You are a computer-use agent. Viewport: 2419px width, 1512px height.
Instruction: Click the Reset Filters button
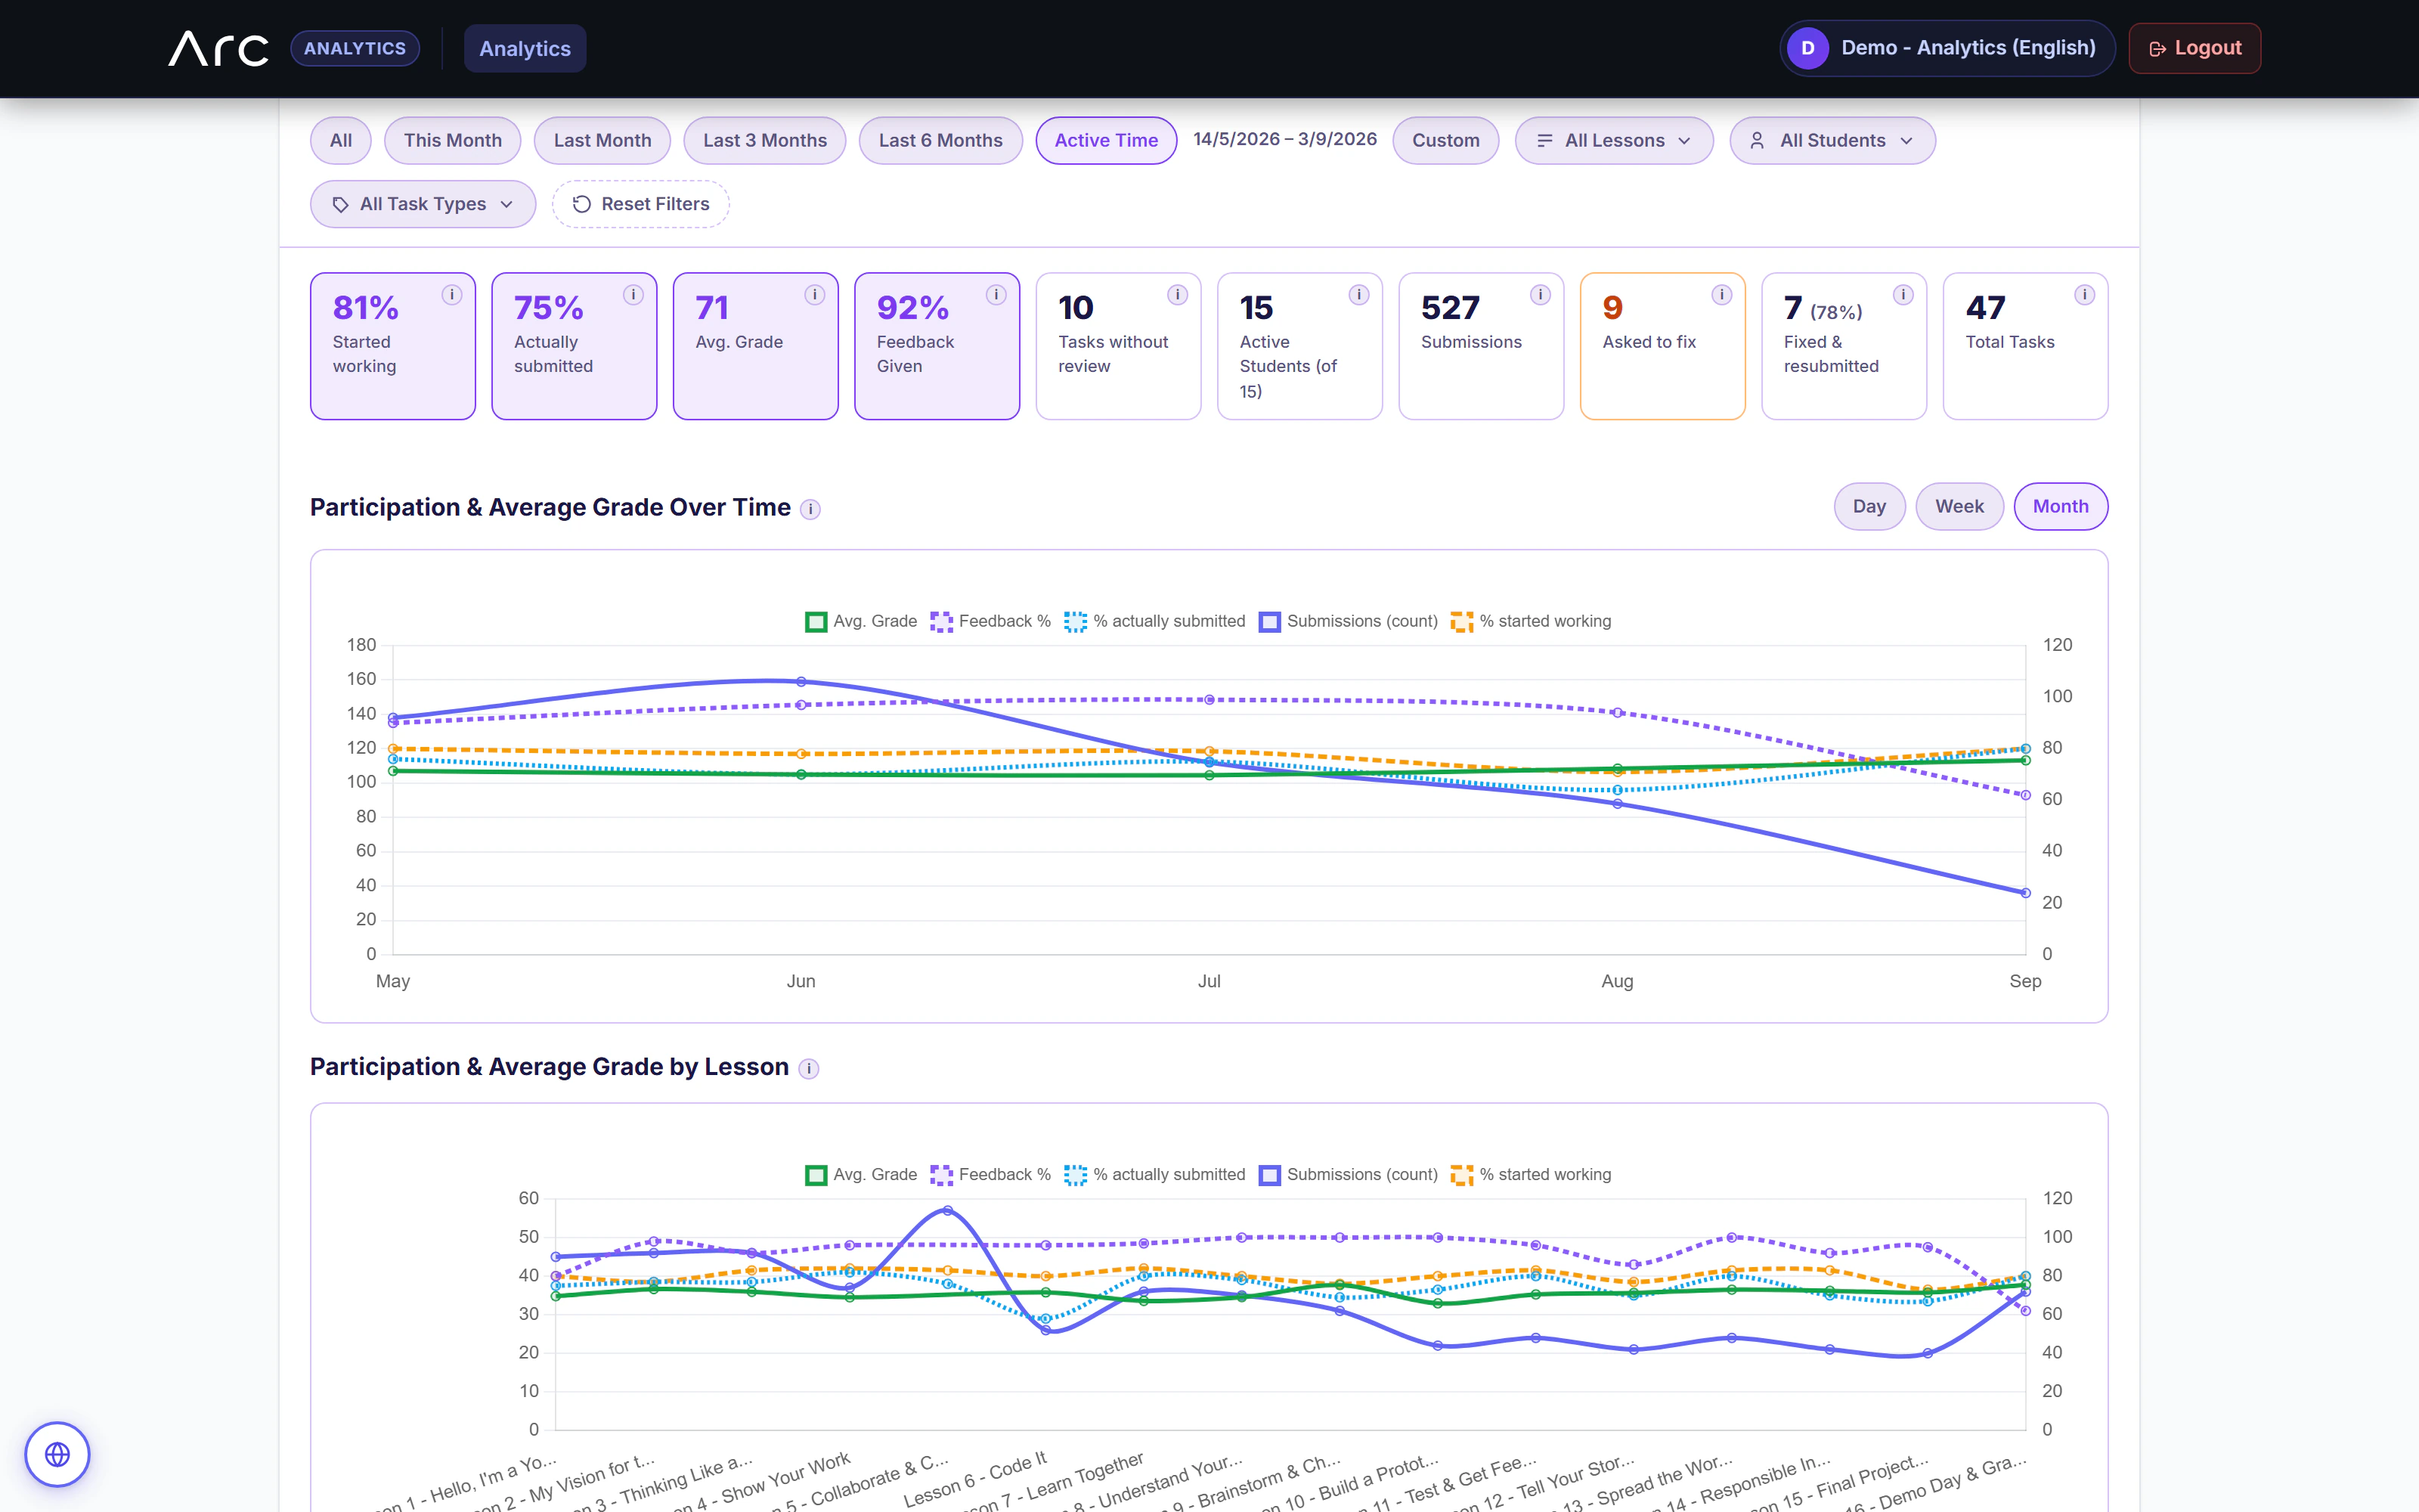641,204
